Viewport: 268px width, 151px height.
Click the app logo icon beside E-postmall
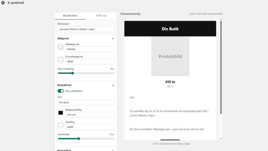(x=3, y=3)
